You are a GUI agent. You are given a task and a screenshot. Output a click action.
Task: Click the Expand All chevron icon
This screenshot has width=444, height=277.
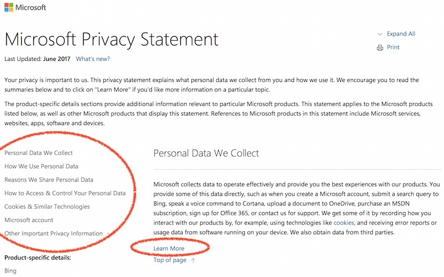pyautogui.click(x=380, y=34)
